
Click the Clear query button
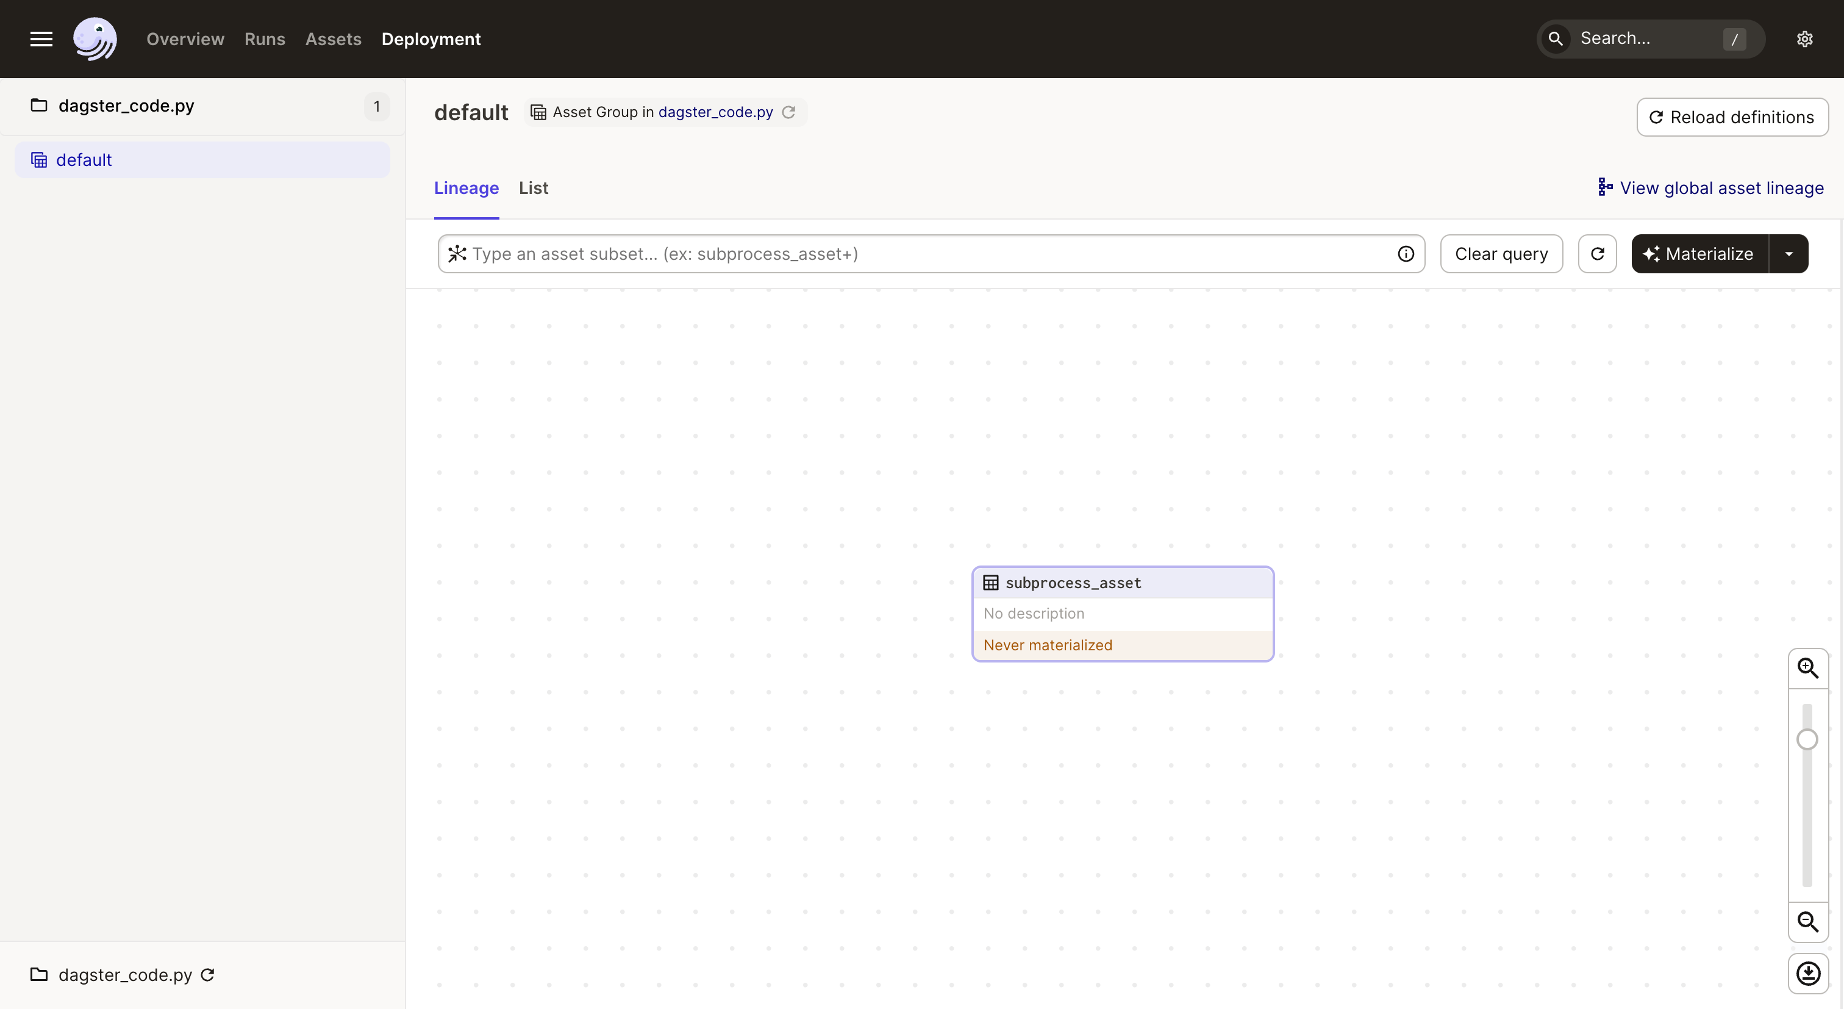[x=1501, y=254]
